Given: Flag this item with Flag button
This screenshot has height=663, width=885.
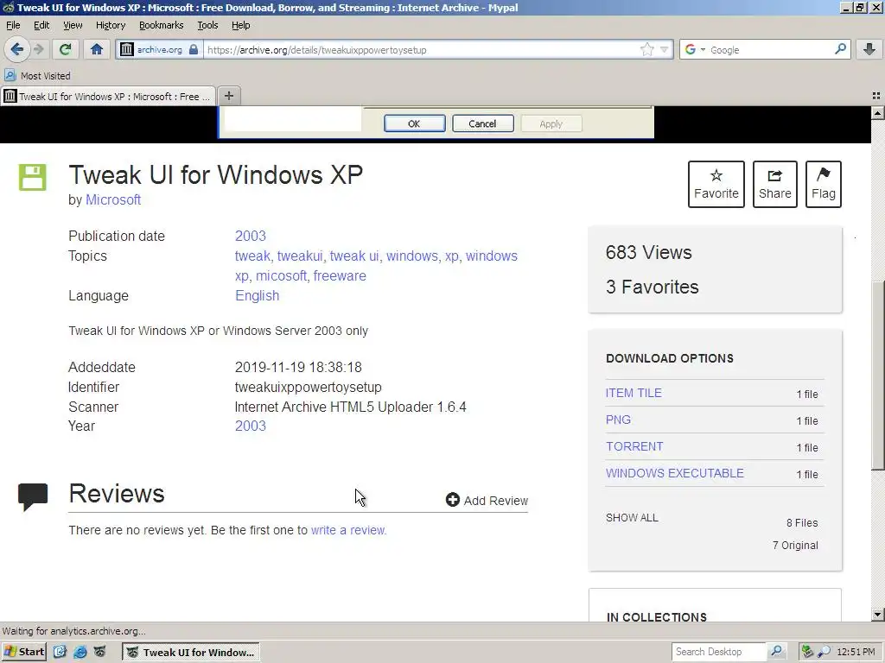Looking at the screenshot, I should (824, 185).
